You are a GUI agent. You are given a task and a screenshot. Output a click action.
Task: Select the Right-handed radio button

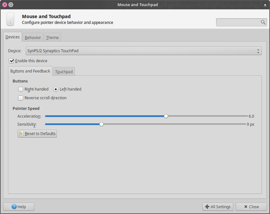21,89
